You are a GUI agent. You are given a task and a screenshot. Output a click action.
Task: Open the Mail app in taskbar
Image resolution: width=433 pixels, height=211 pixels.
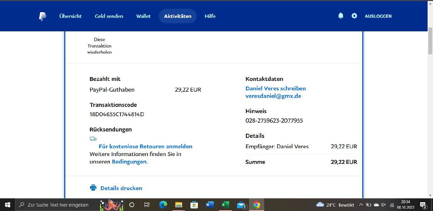click(x=241, y=205)
